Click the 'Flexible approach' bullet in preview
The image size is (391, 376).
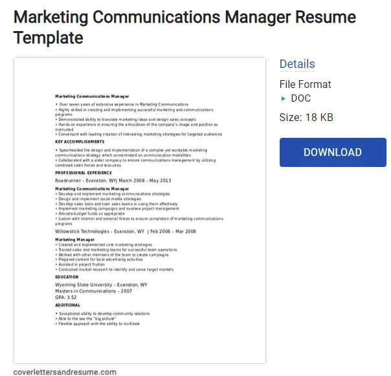(98, 324)
